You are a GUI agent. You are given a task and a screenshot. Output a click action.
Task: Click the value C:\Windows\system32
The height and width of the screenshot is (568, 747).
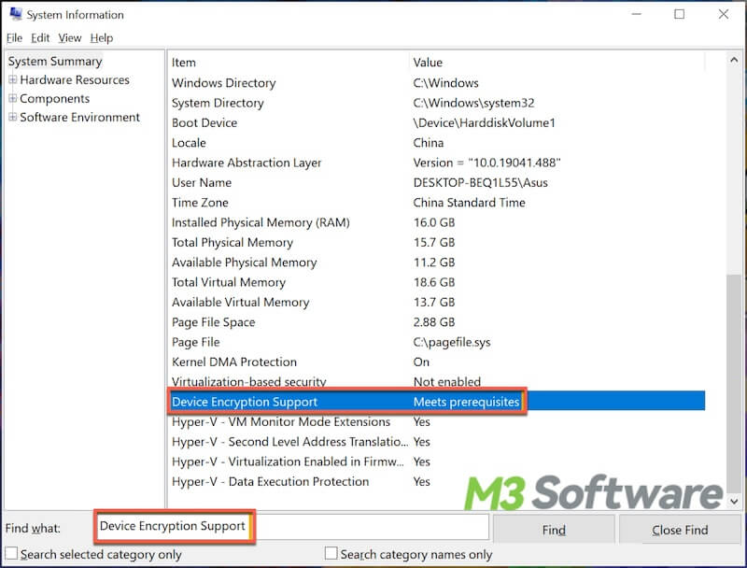[x=473, y=103]
